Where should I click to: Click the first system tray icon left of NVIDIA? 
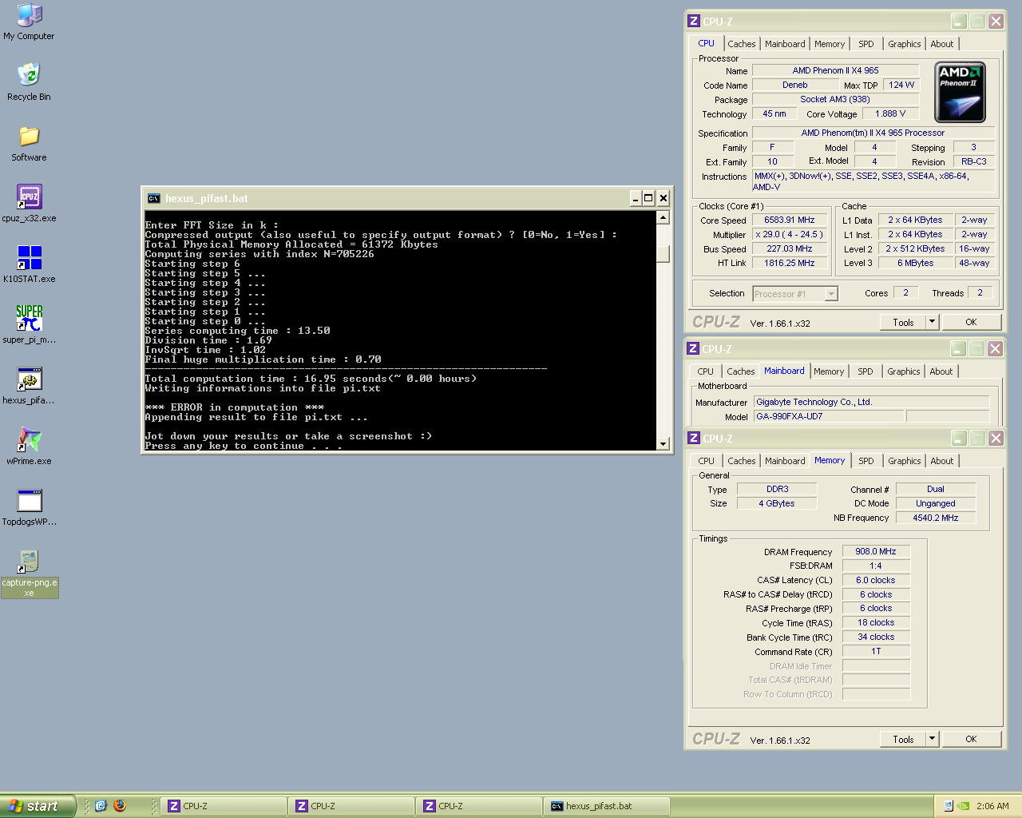pyautogui.click(x=948, y=806)
